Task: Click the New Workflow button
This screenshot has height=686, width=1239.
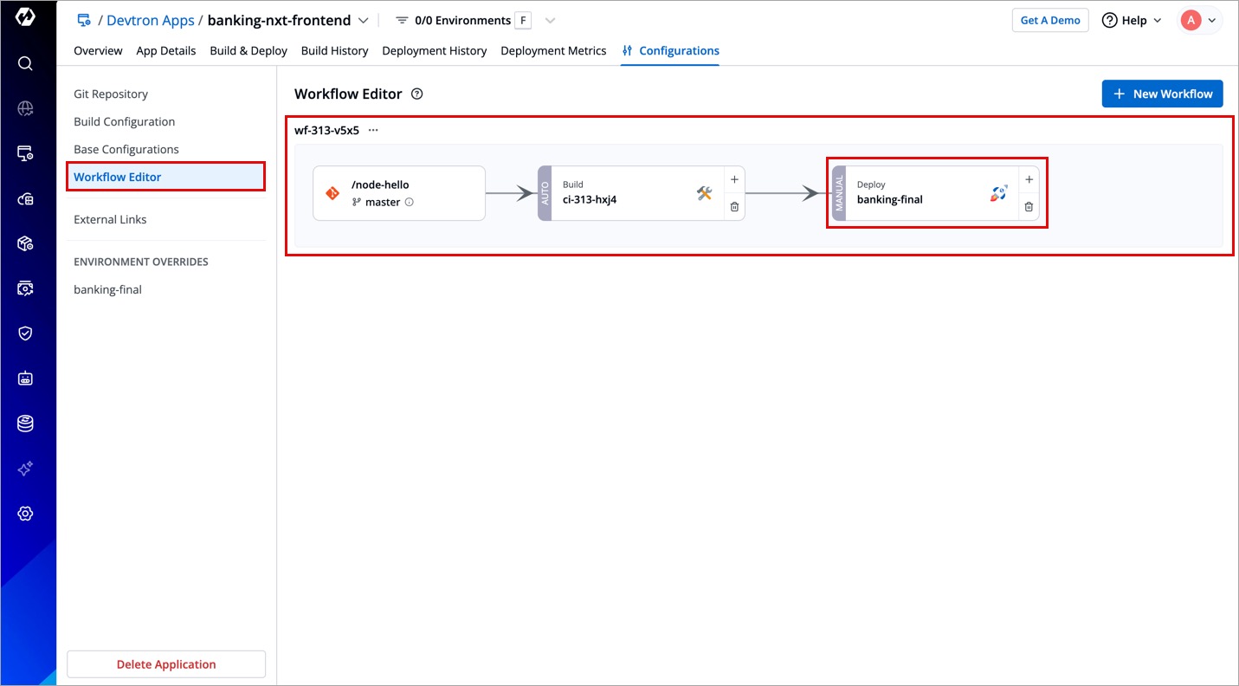Action: tap(1162, 94)
